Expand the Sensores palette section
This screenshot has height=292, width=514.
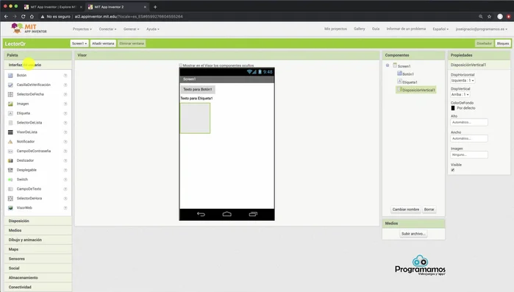click(x=38, y=259)
